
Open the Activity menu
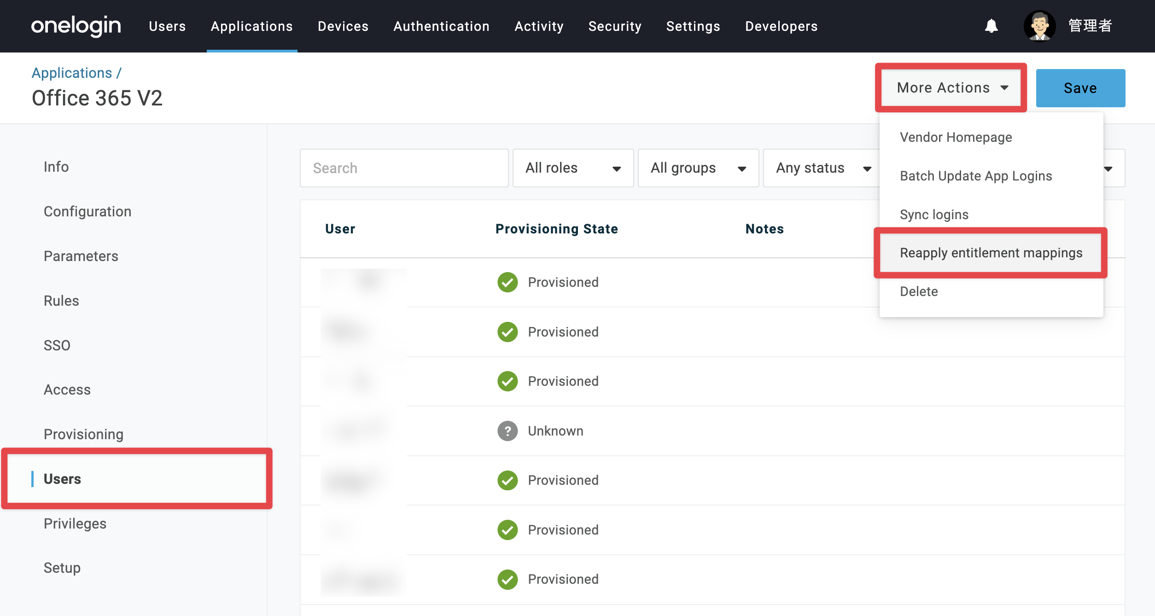[x=539, y=26]
